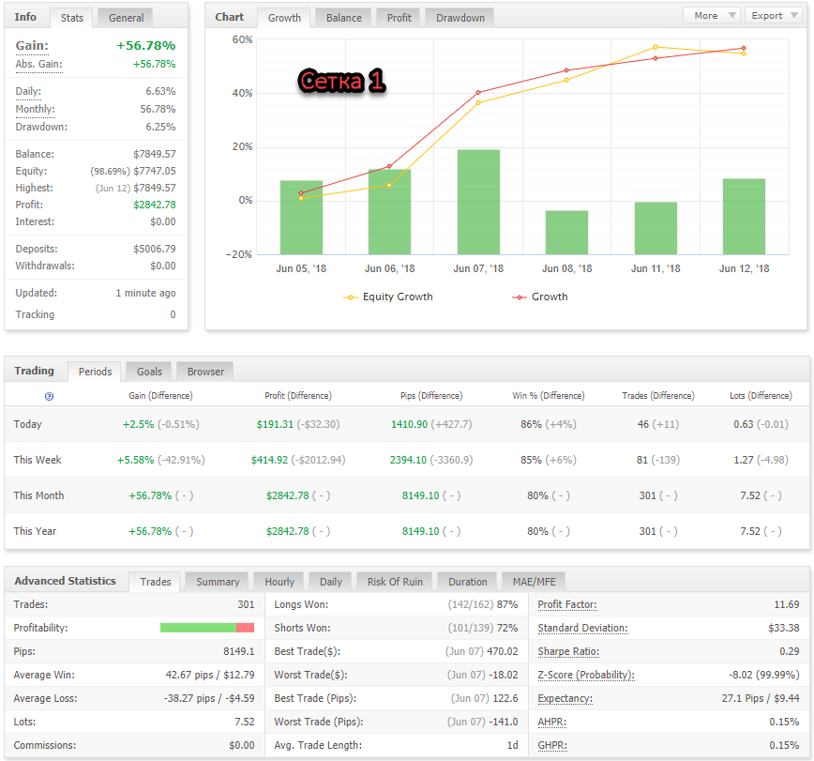The image size is (814, 761).
Task: Click the This Year row label
Action: point(35,531)
